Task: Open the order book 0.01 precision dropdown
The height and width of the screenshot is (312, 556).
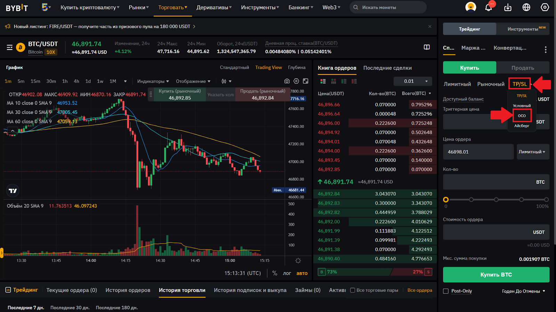Action: click(x=413, y=81)
